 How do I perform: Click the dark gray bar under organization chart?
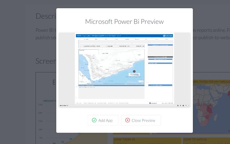(160, 57)
